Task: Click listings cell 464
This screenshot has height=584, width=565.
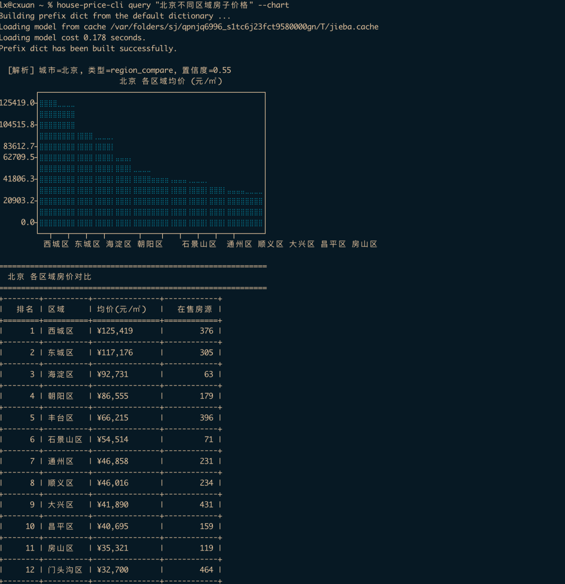Action: (207, 570)
